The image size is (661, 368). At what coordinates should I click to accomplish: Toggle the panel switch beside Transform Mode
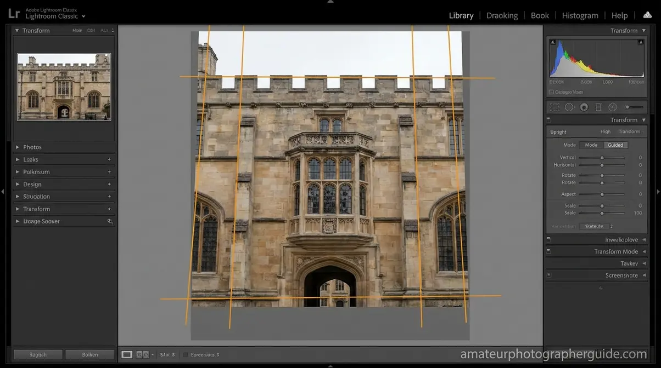pyautogui.click(x=547, y=251)
